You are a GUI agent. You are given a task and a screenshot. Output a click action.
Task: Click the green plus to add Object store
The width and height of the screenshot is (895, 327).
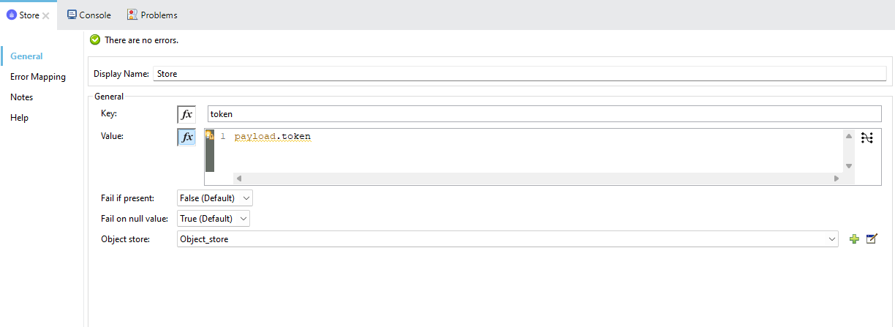click(x=854, y=239)
